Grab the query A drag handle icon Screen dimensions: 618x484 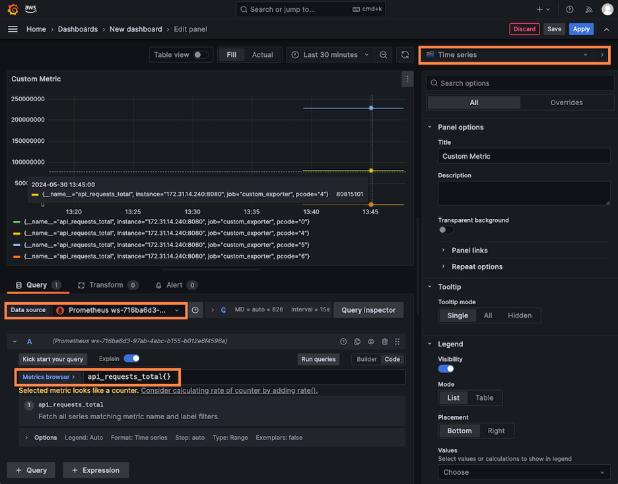tap(397, 341)
